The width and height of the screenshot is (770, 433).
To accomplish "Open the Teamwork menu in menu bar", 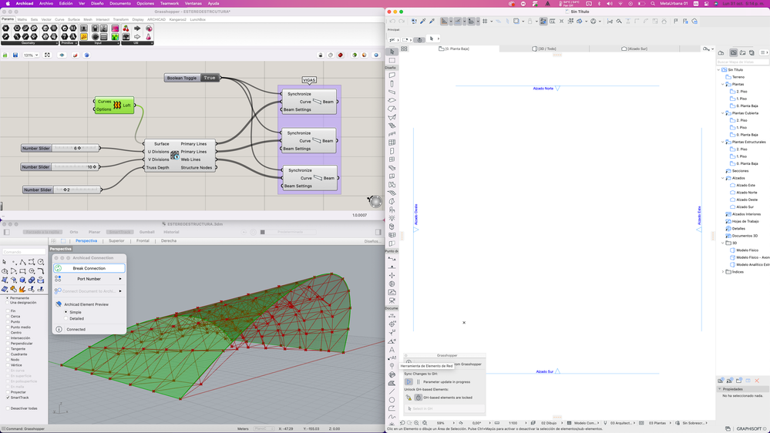I will (169, 4).
